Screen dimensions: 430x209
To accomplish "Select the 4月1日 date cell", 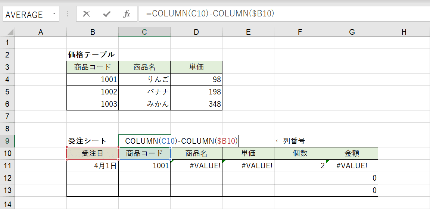I will point(93,166).
